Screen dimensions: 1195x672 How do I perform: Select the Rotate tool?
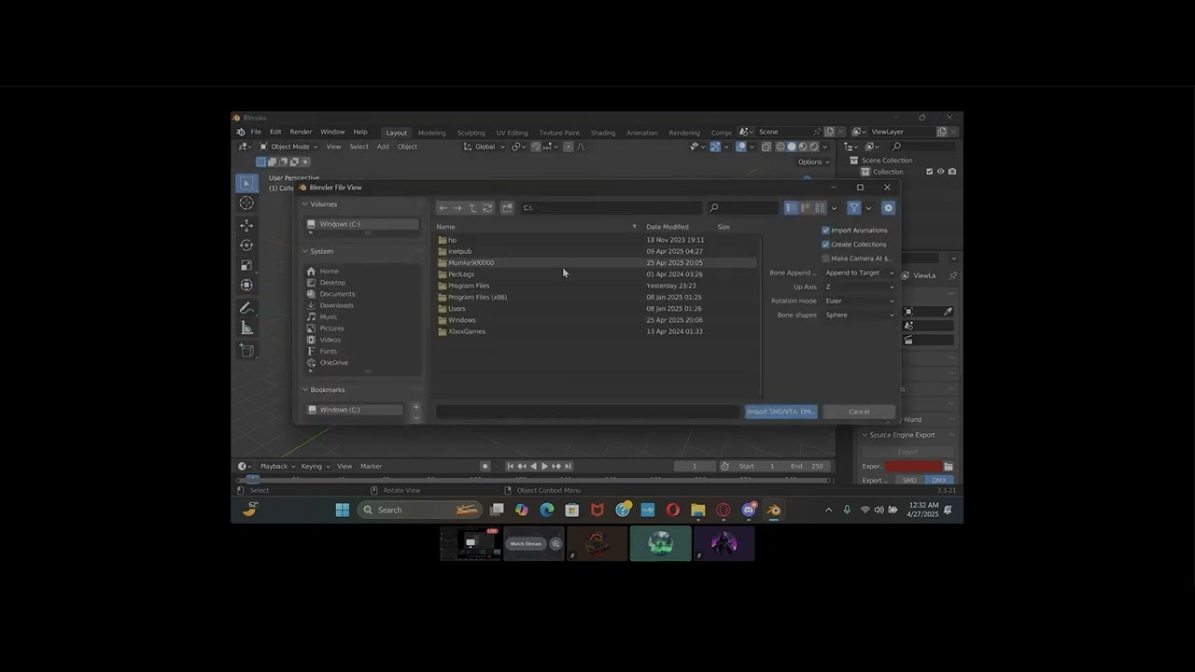(246, 245)
